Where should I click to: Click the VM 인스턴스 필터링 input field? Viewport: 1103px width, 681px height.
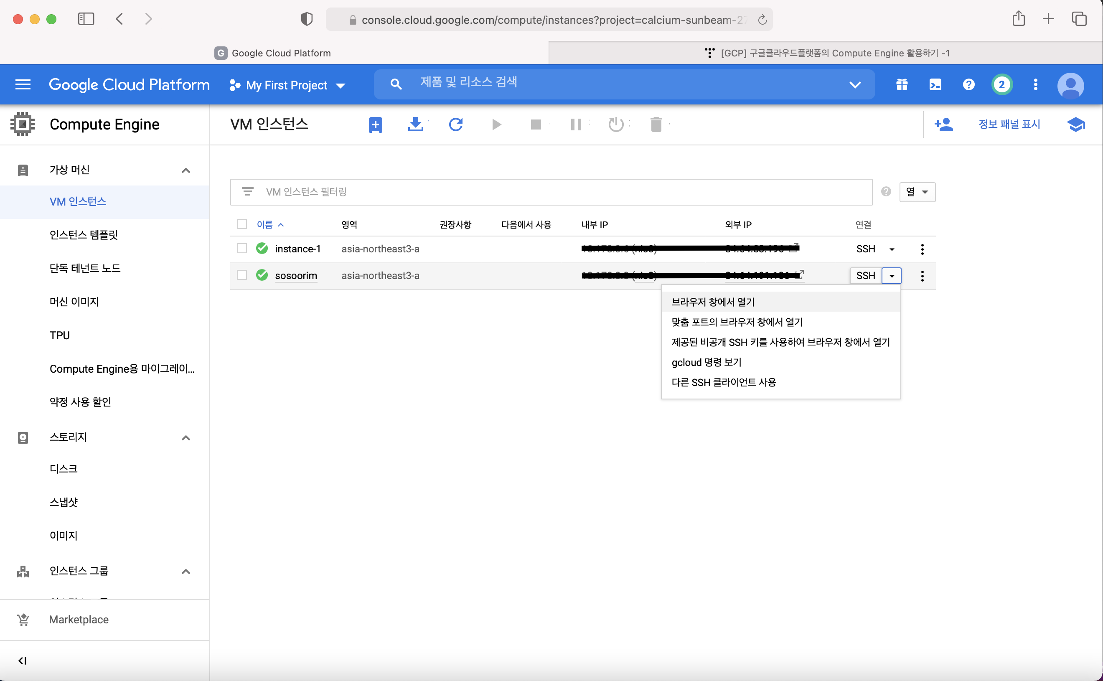(559, 192)
